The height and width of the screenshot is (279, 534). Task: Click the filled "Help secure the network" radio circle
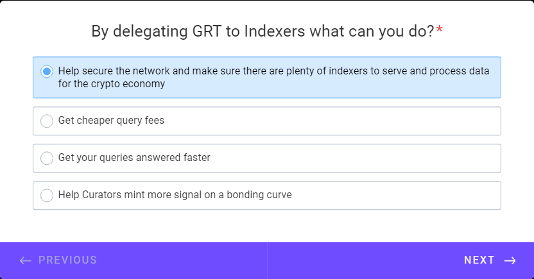click(47, 71)
